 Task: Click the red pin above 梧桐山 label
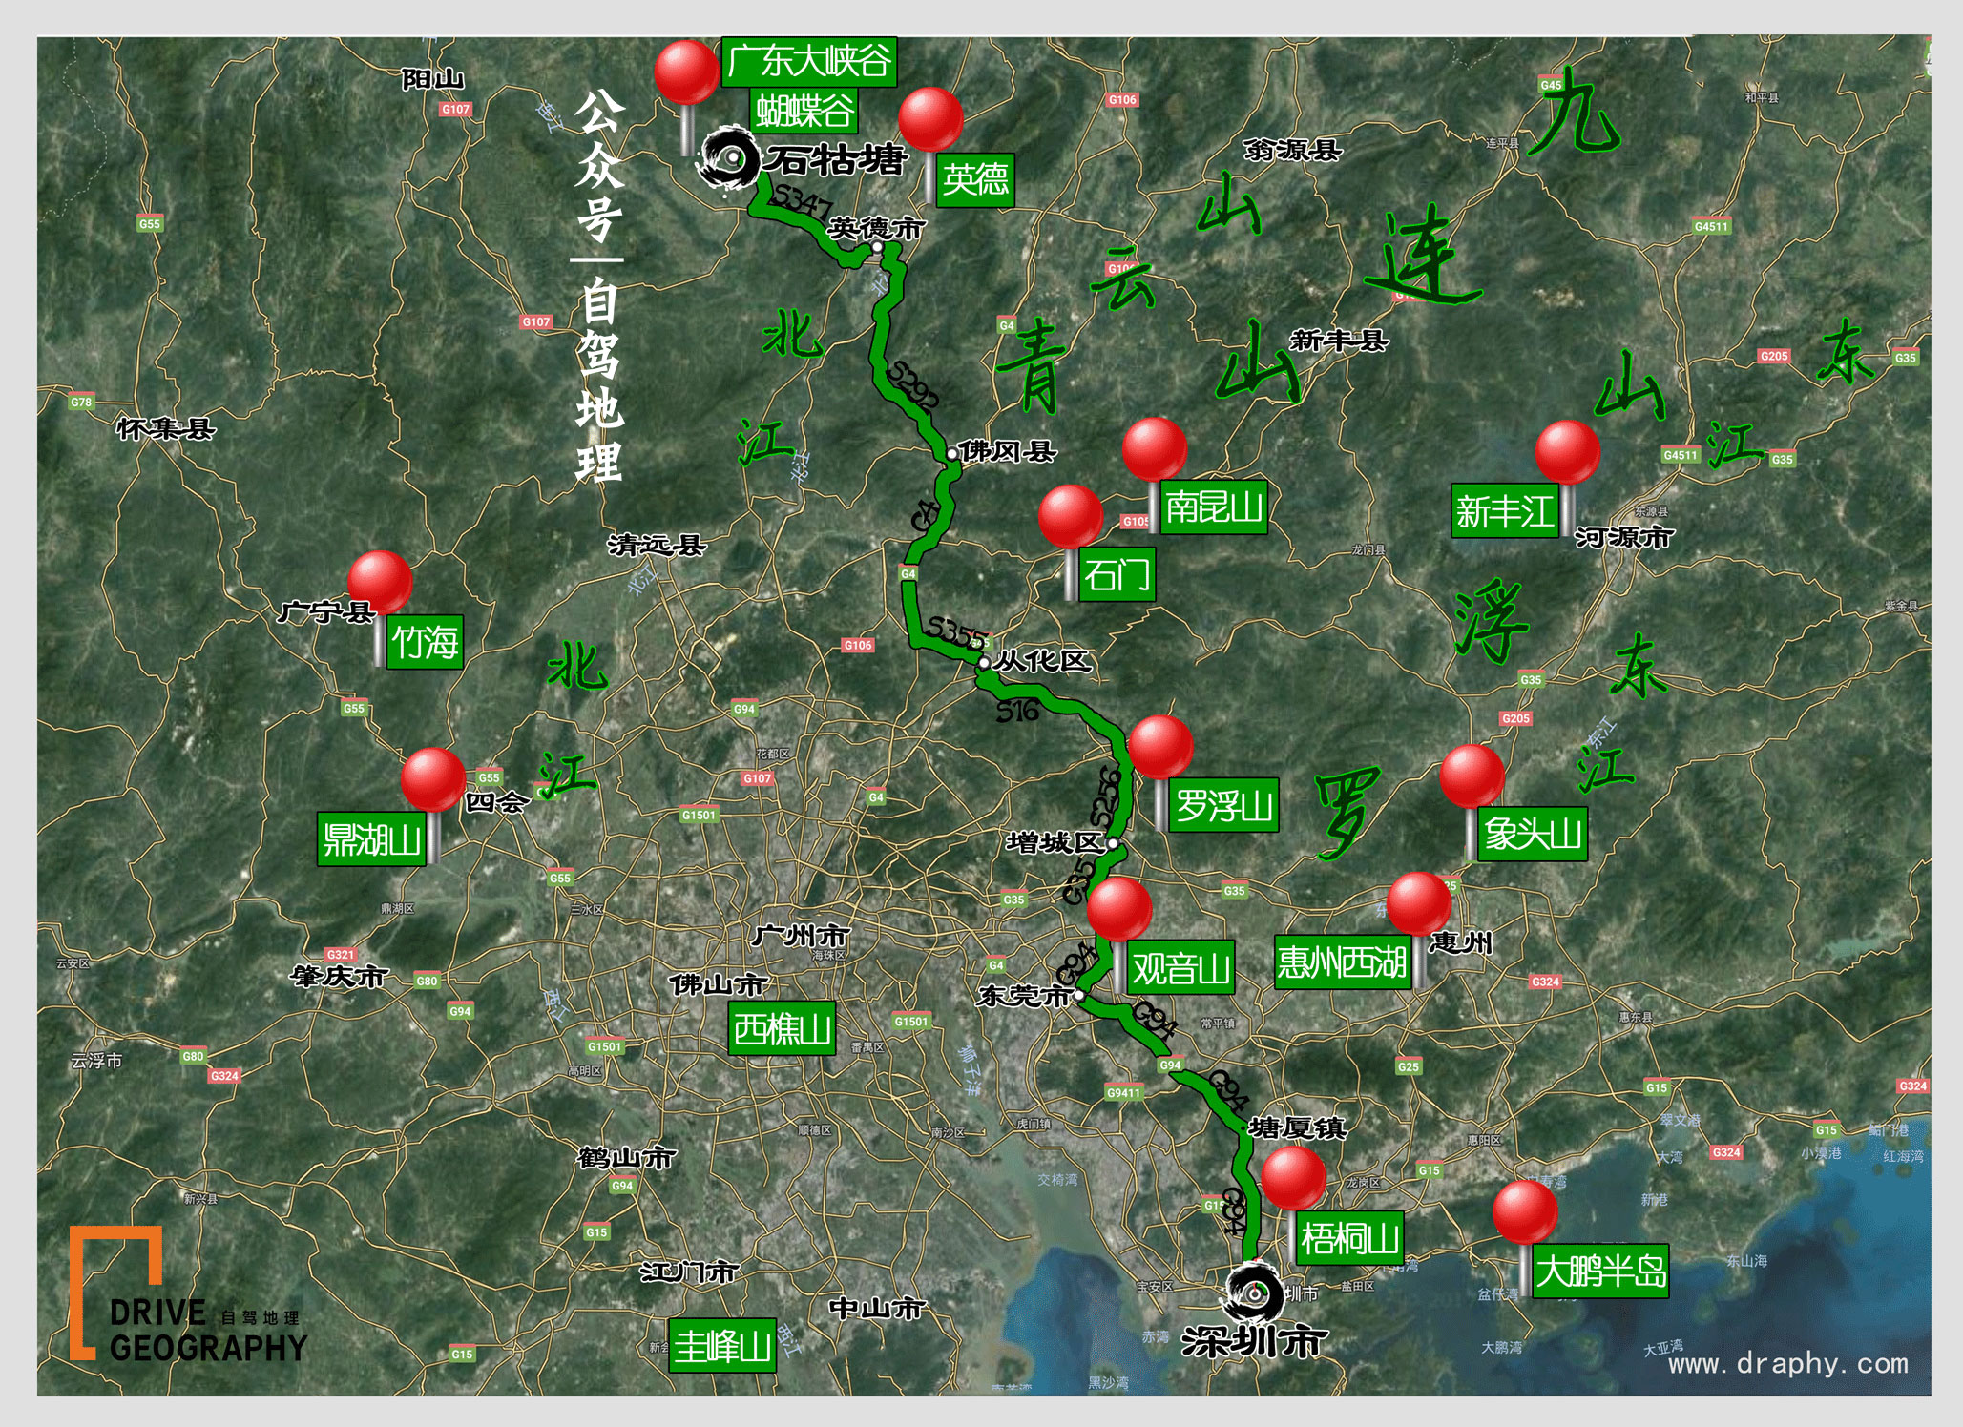click(x=1294, y=1178)
